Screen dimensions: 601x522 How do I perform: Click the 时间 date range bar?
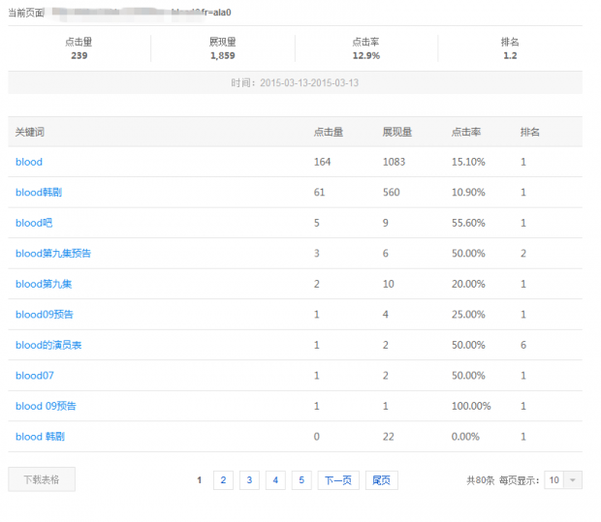pos(295,83)
